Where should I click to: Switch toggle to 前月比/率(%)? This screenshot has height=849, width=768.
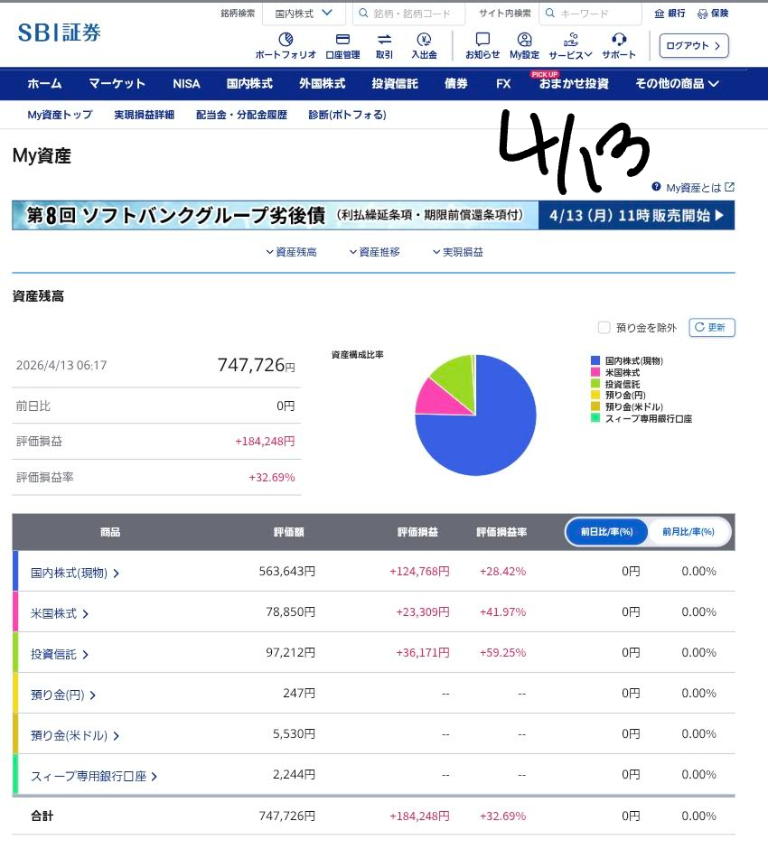[x=688, y=532]
